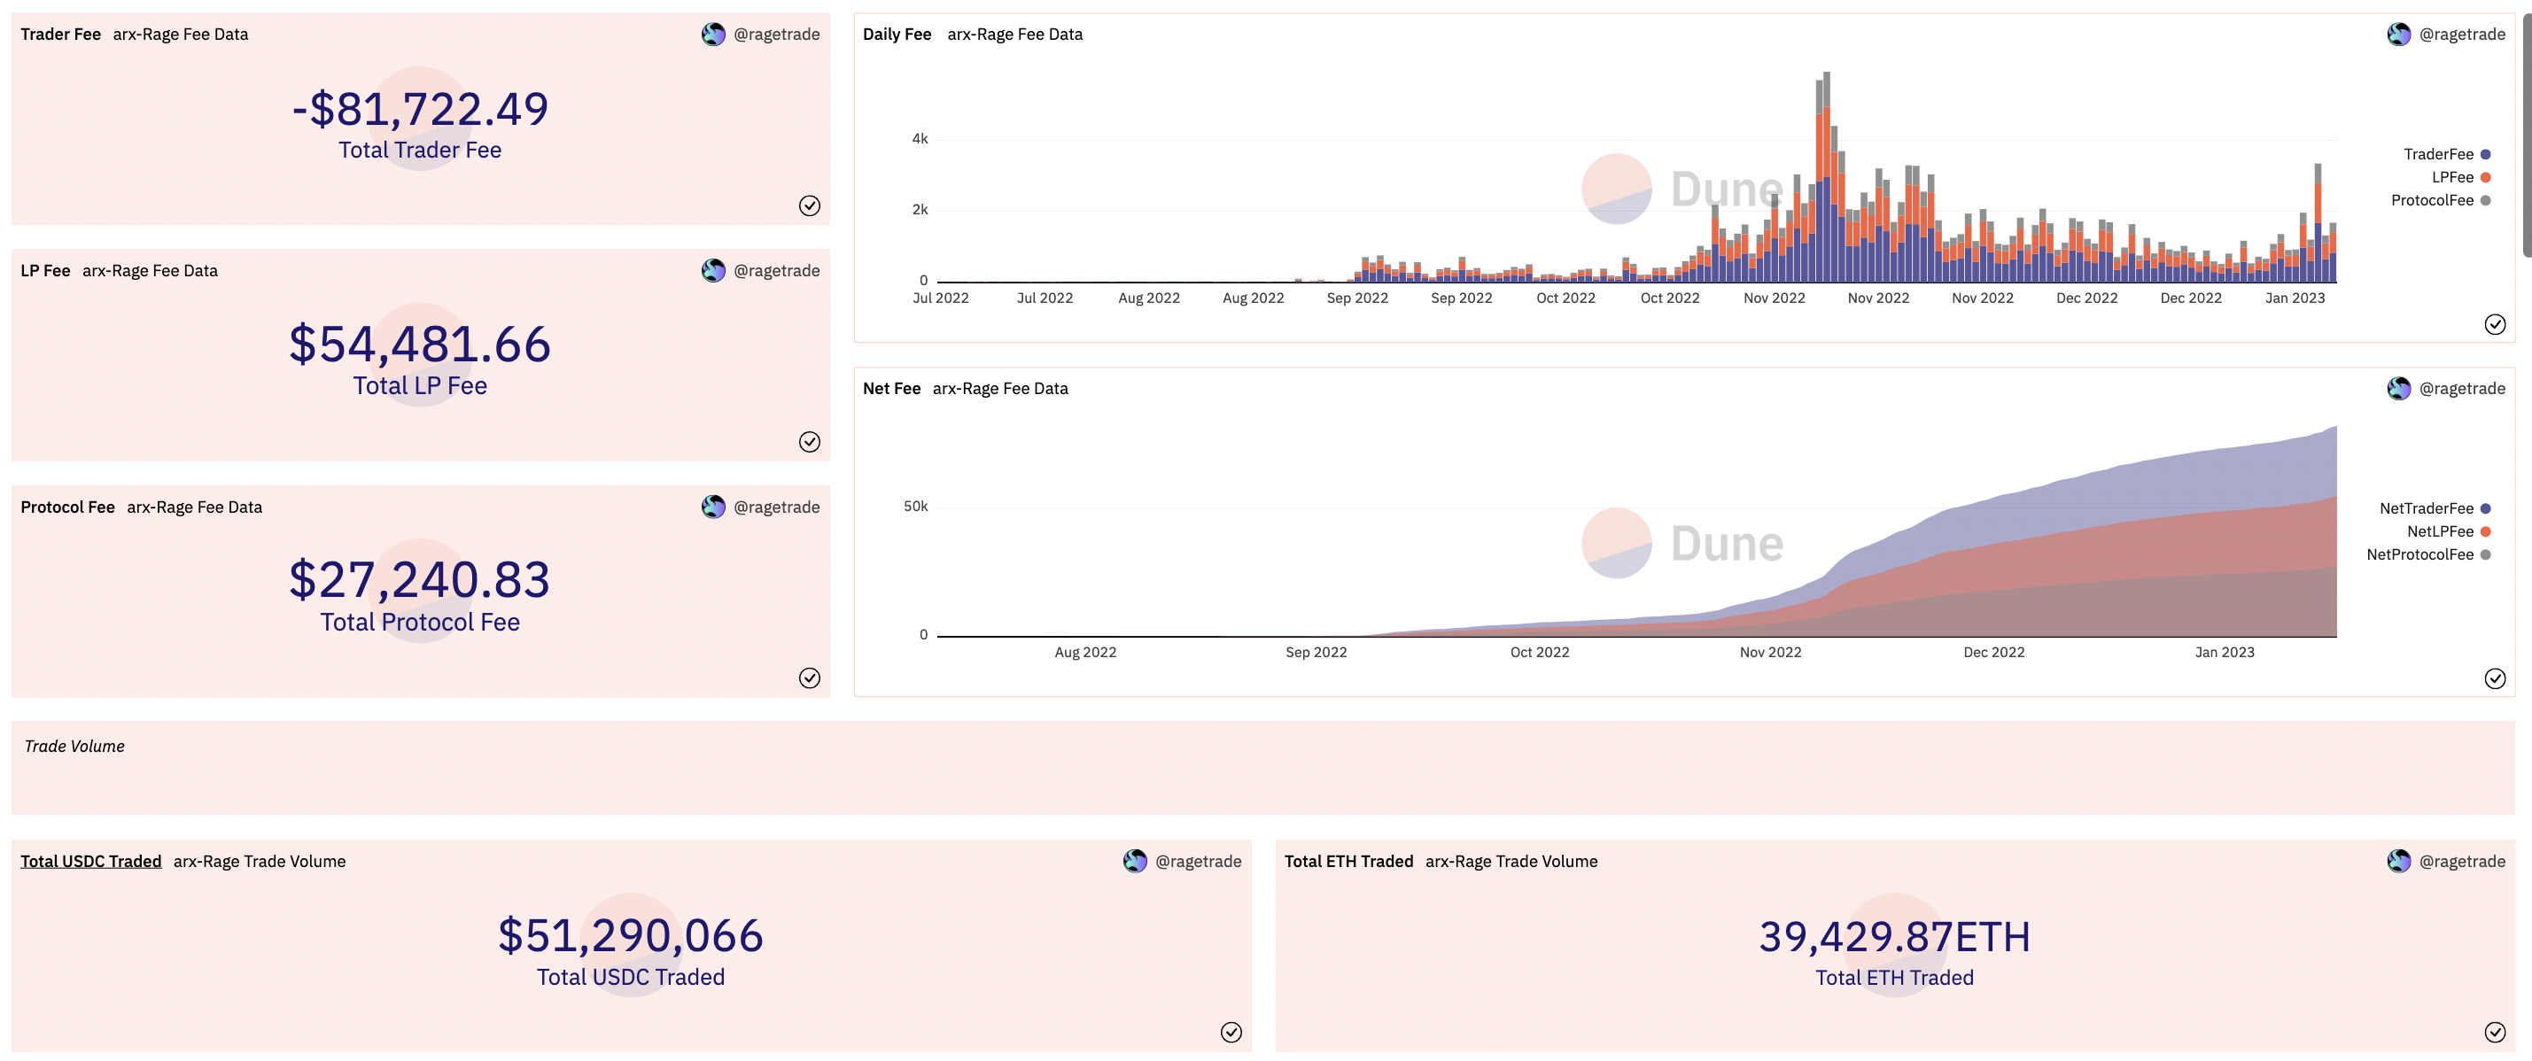Click the tallest November bar in Daily Fee chart
The image size is (2532, 1061).
1826,177
